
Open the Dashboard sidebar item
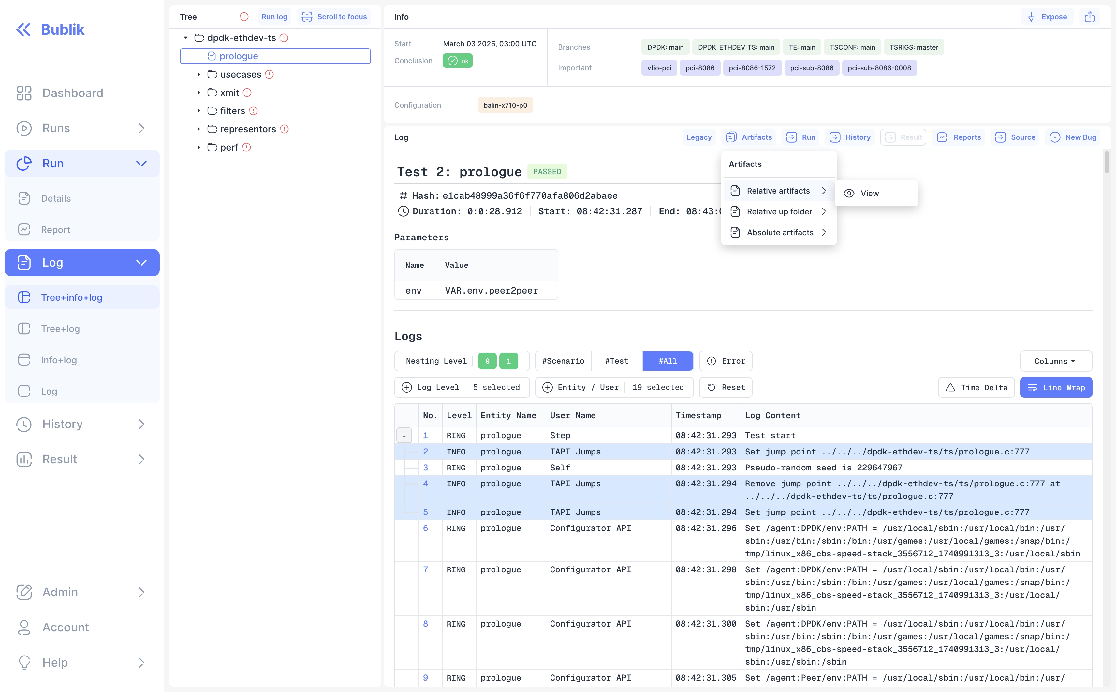pyautogui.click(x=72, y=93)
